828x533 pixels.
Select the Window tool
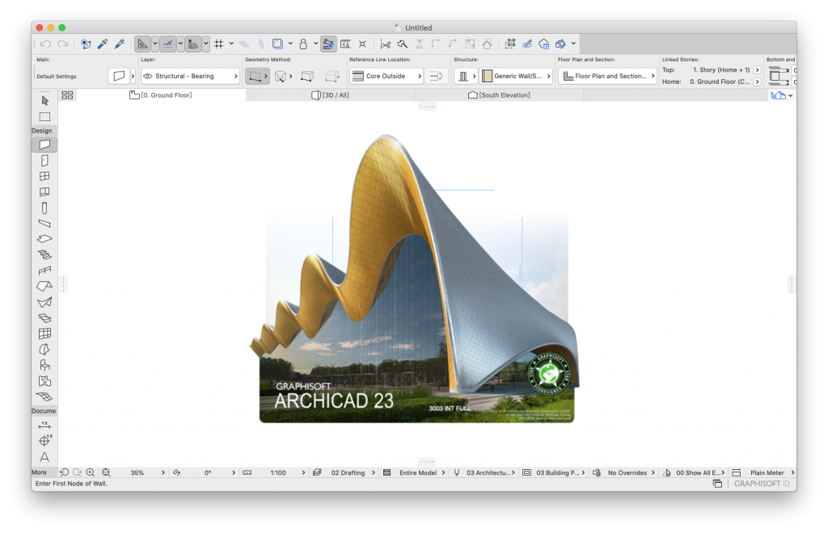44,176
